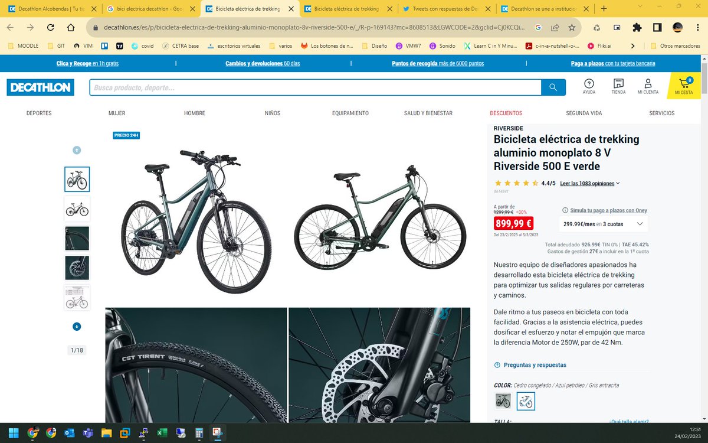Open the Otros marcadores bookmarks folder

point(675,45)
